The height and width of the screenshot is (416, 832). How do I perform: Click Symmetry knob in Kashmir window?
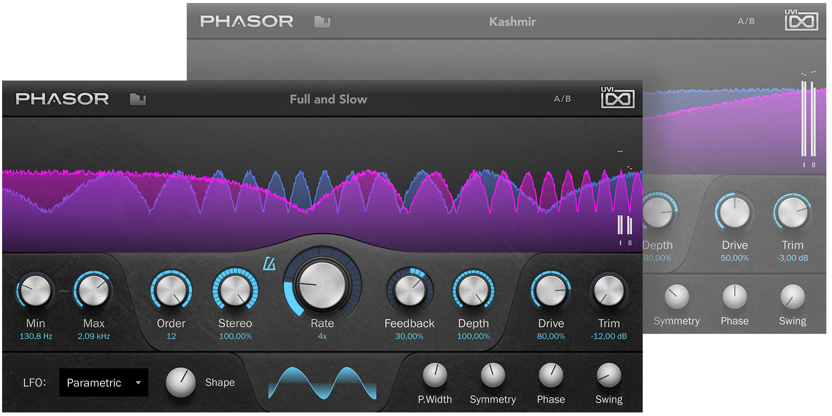[x=677, y=296]
